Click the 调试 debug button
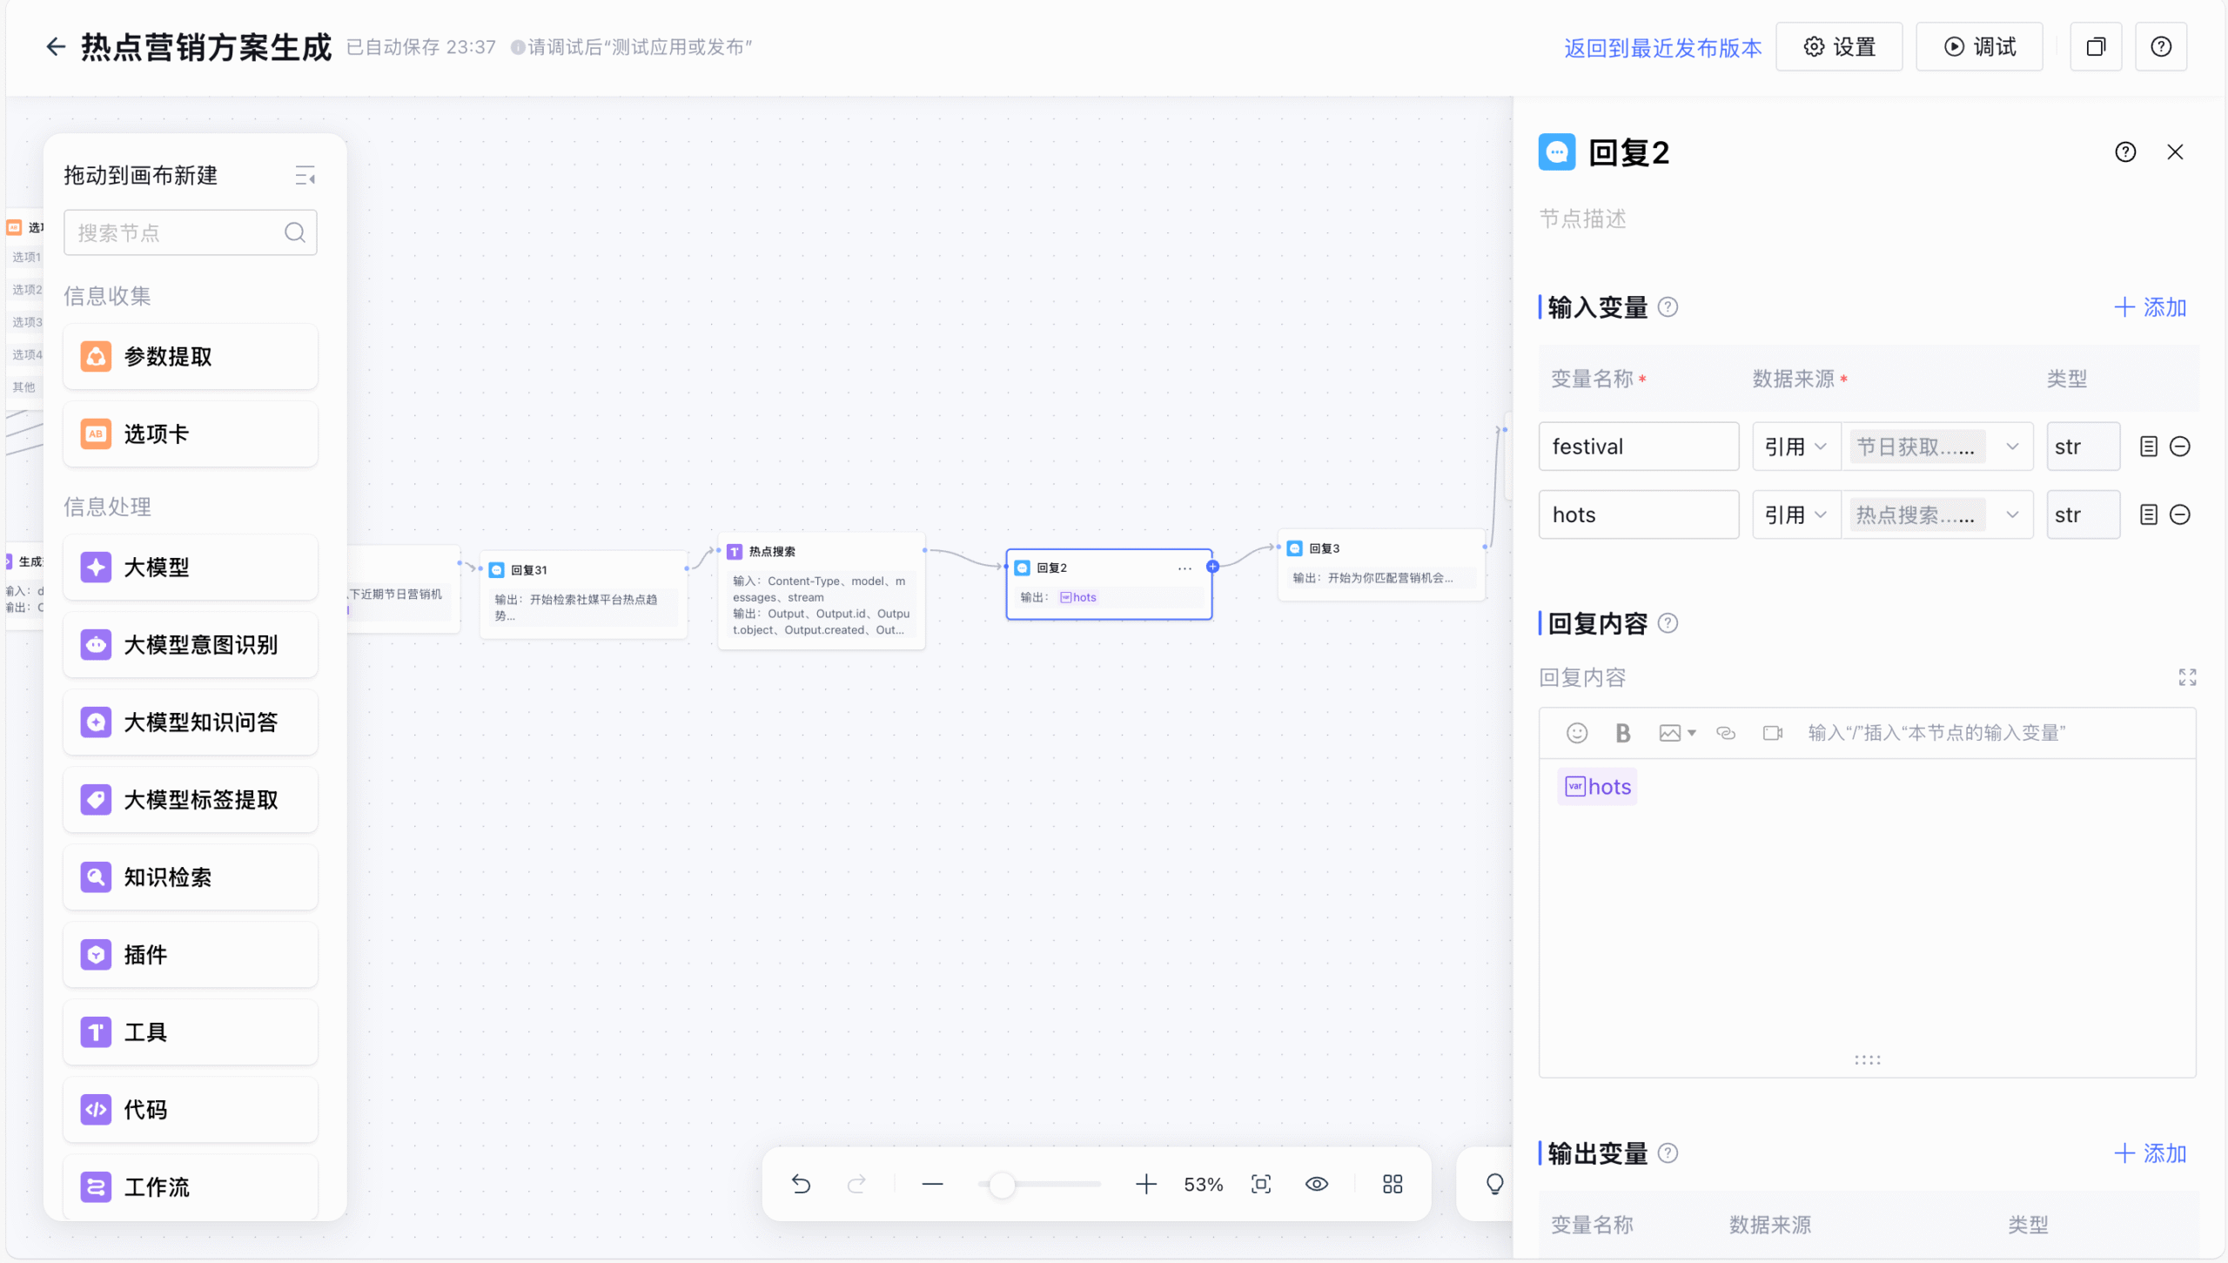2228x1263 pixels. pos(1979,47)
